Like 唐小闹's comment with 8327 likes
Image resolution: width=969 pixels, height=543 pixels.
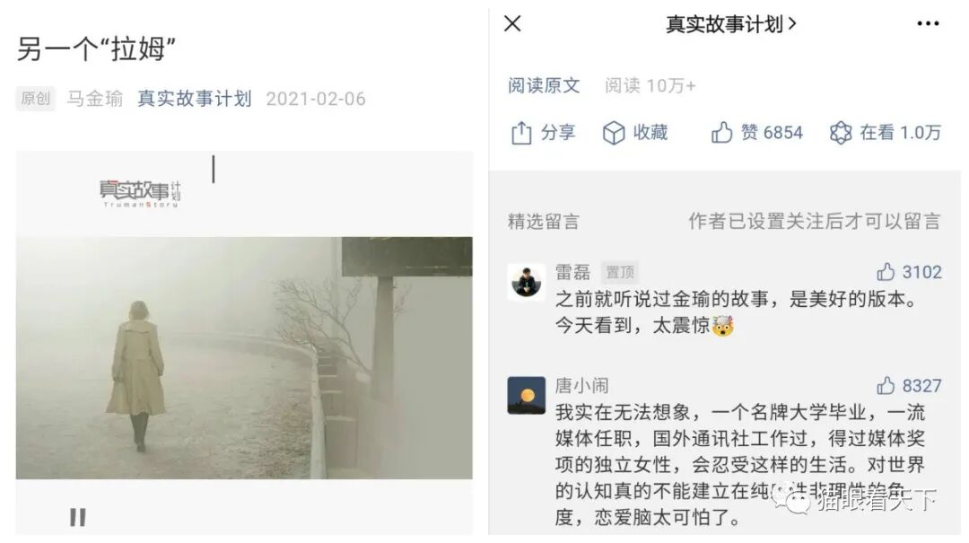click(886, 385)
